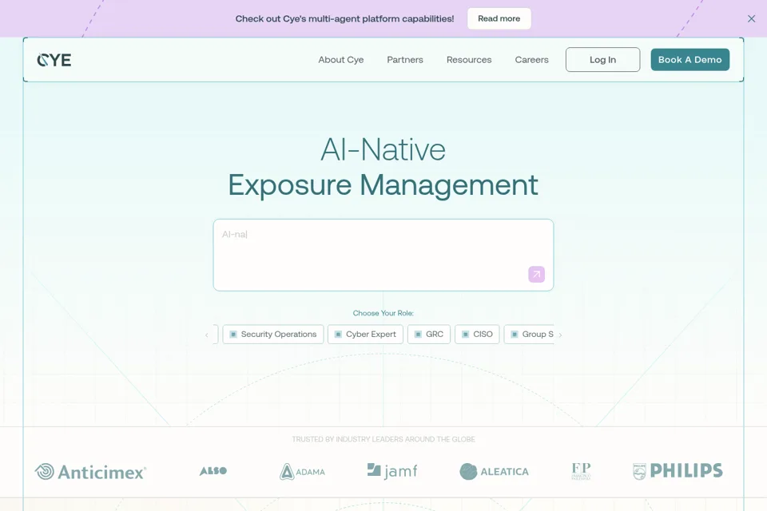Show previous roles with left chevron
The width and height of the screenshot is (767, 511).
(x=207, y=335)
